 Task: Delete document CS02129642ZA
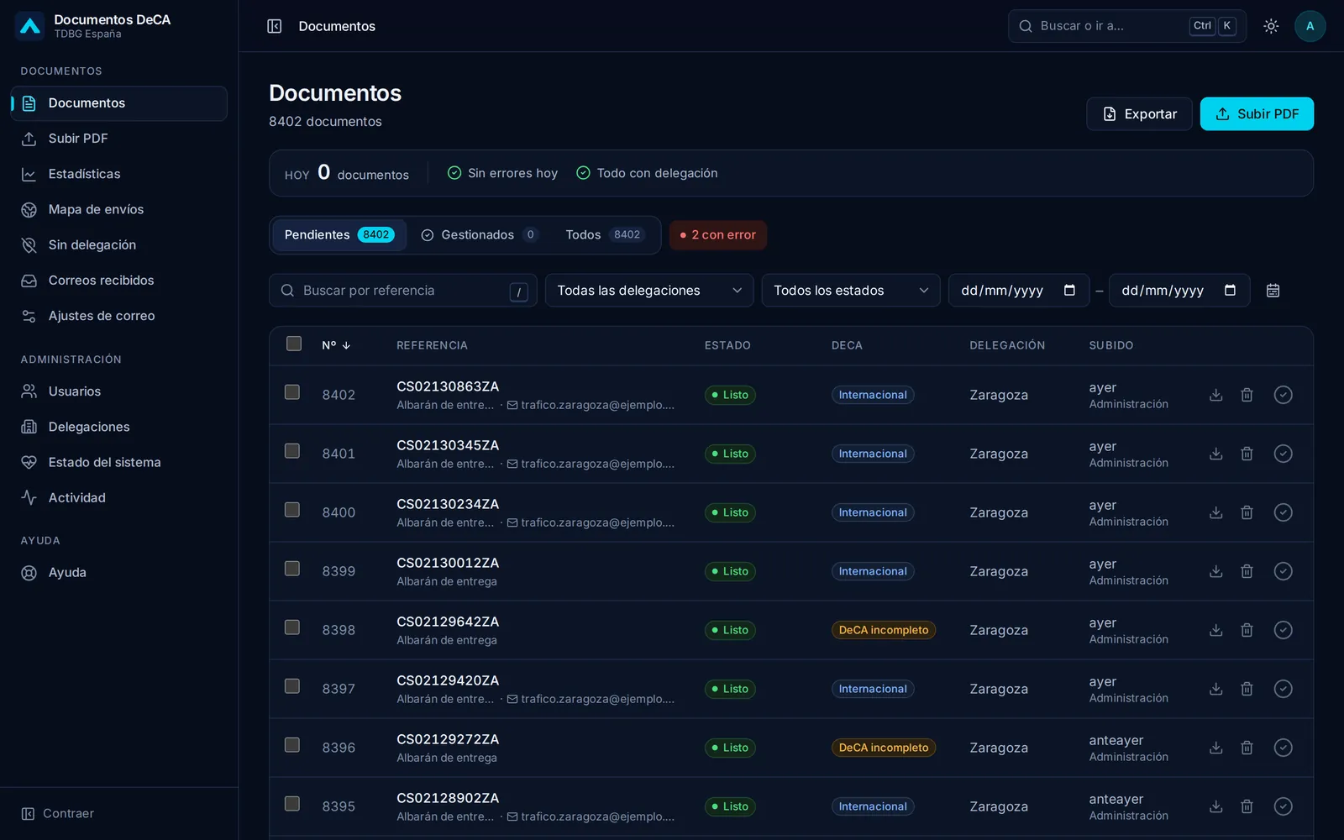point(1247,630)
